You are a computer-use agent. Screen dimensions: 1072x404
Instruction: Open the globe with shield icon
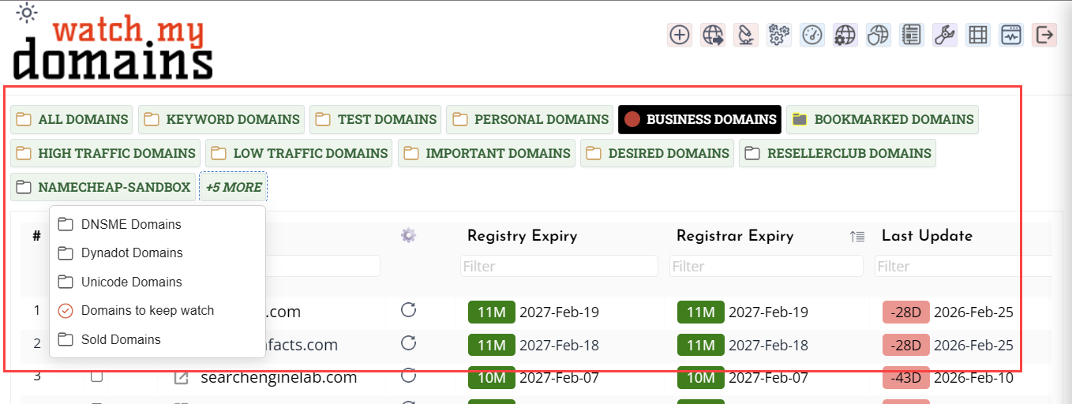pyautogui.click(x=879, y=35)
